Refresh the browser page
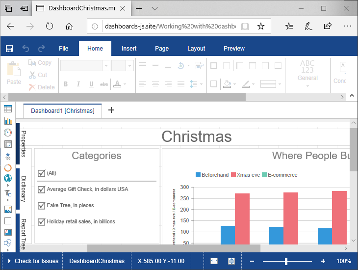Image resolution: width=358 pixels, height=270 pixels. coord(50,27)
